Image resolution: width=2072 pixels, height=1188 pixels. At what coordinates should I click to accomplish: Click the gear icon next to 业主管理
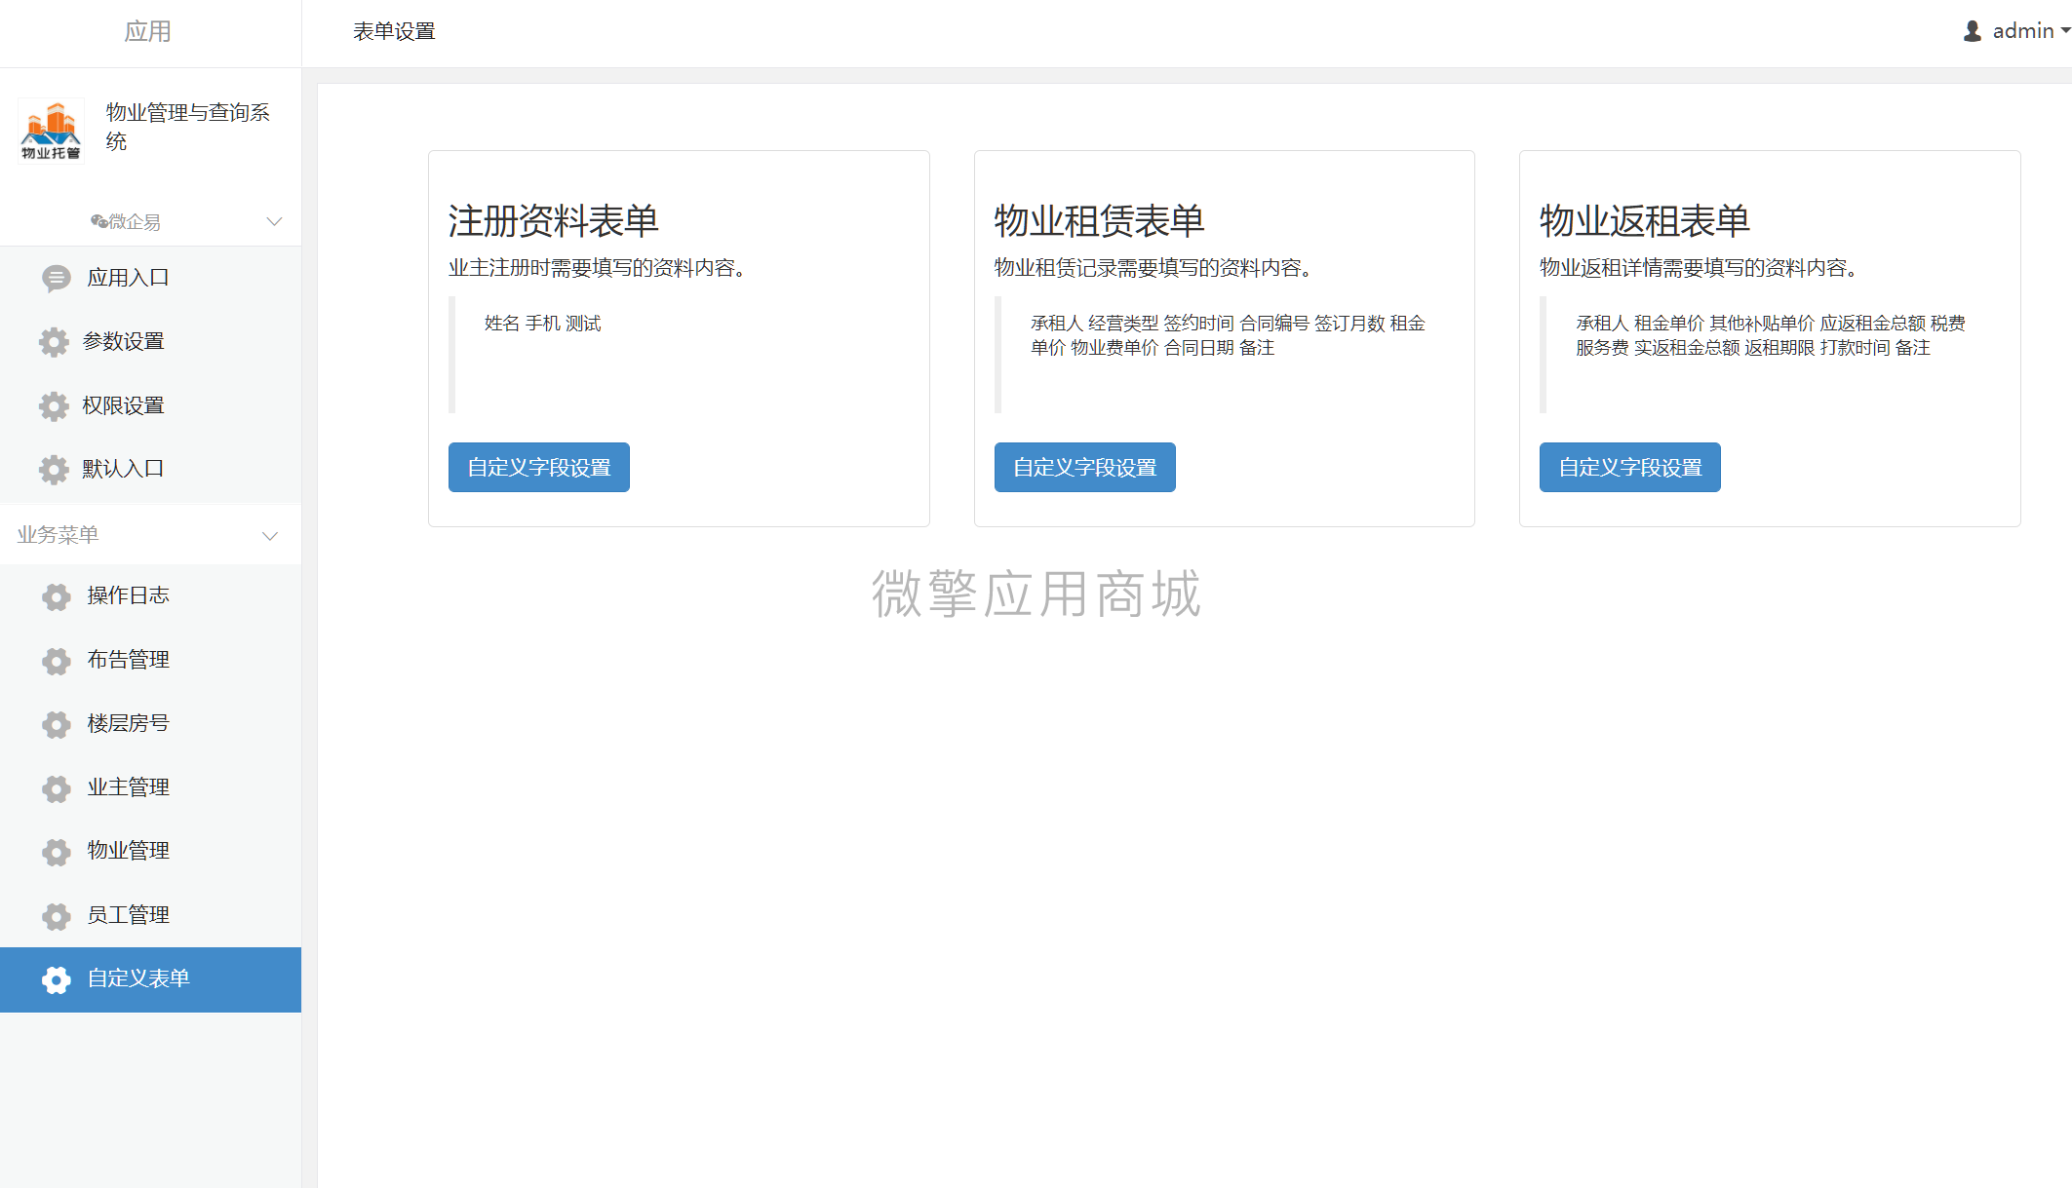(57, 788)
